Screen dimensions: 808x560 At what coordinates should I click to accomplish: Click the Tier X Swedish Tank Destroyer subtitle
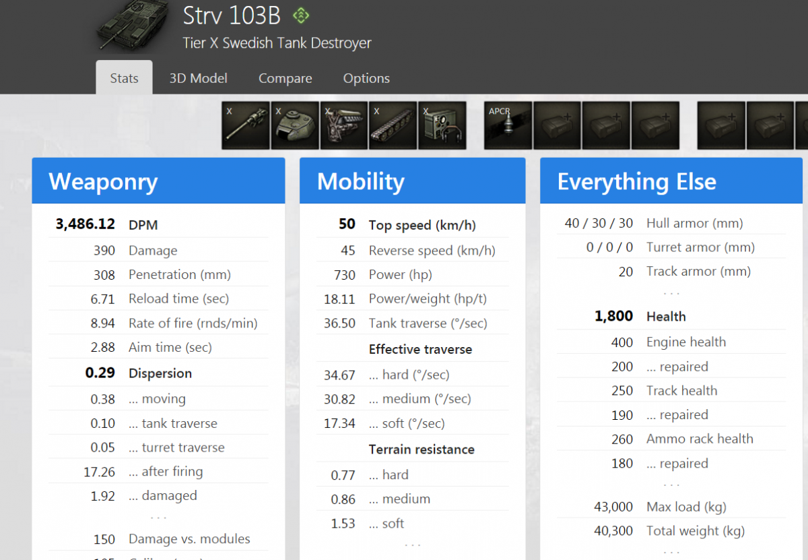[277, 43]
